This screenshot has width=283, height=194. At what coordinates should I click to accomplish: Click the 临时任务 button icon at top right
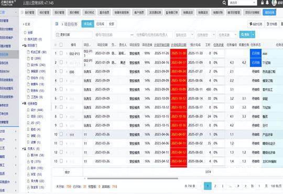click(251, 24)
